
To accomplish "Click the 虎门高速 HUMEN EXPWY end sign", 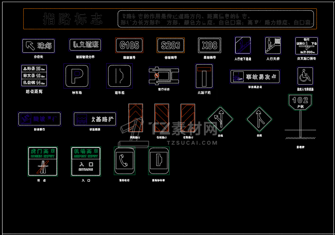I will point(43,161).
